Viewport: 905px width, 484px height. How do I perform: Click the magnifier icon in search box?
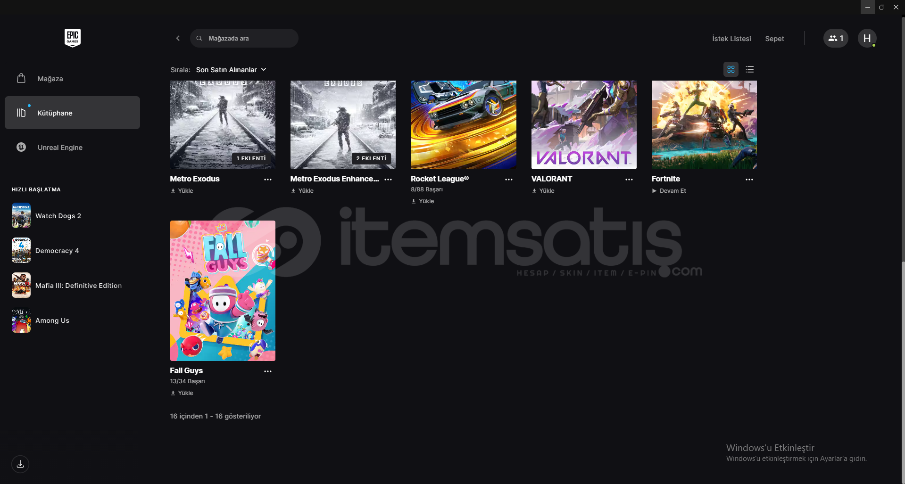tap(199, 38)
